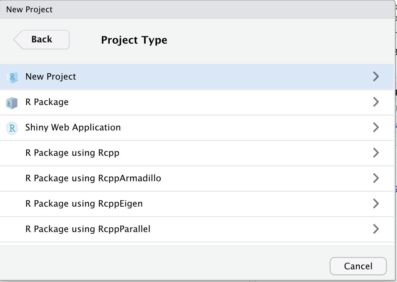Cancel the New Project dialog
397x282 pixels.
pyautogui.click(x=358, y=266)
